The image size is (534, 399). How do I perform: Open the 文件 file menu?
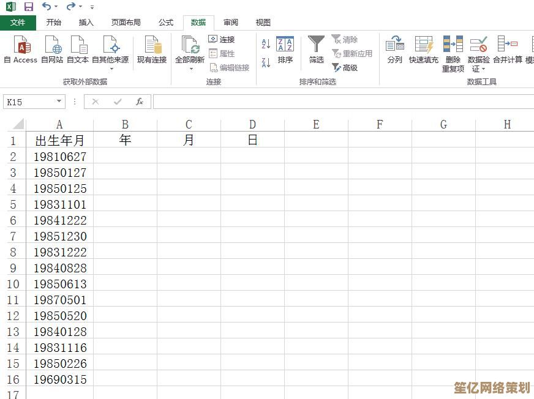click(x=18, y=22)
